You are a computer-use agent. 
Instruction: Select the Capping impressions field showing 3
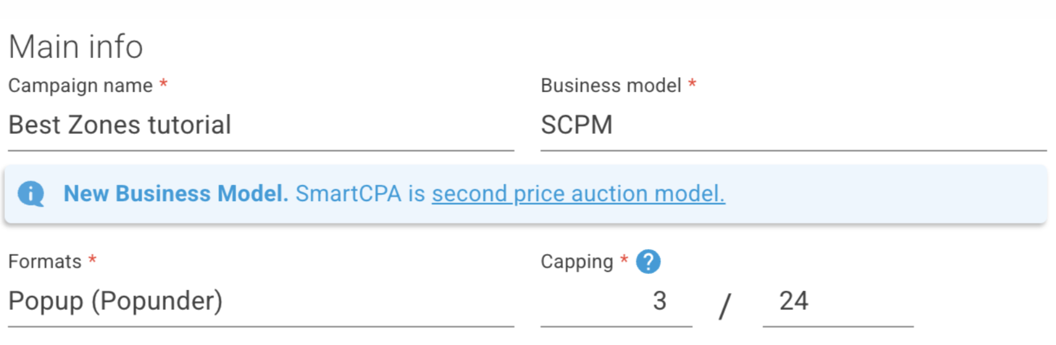(616, 301)
